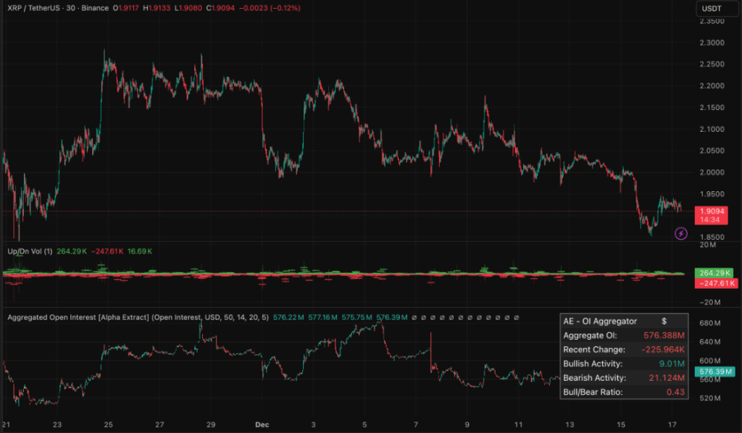Screen dimensions: 742x433
Task: Click the Up/Dn Vol indicator label
Action: point(30,251)
